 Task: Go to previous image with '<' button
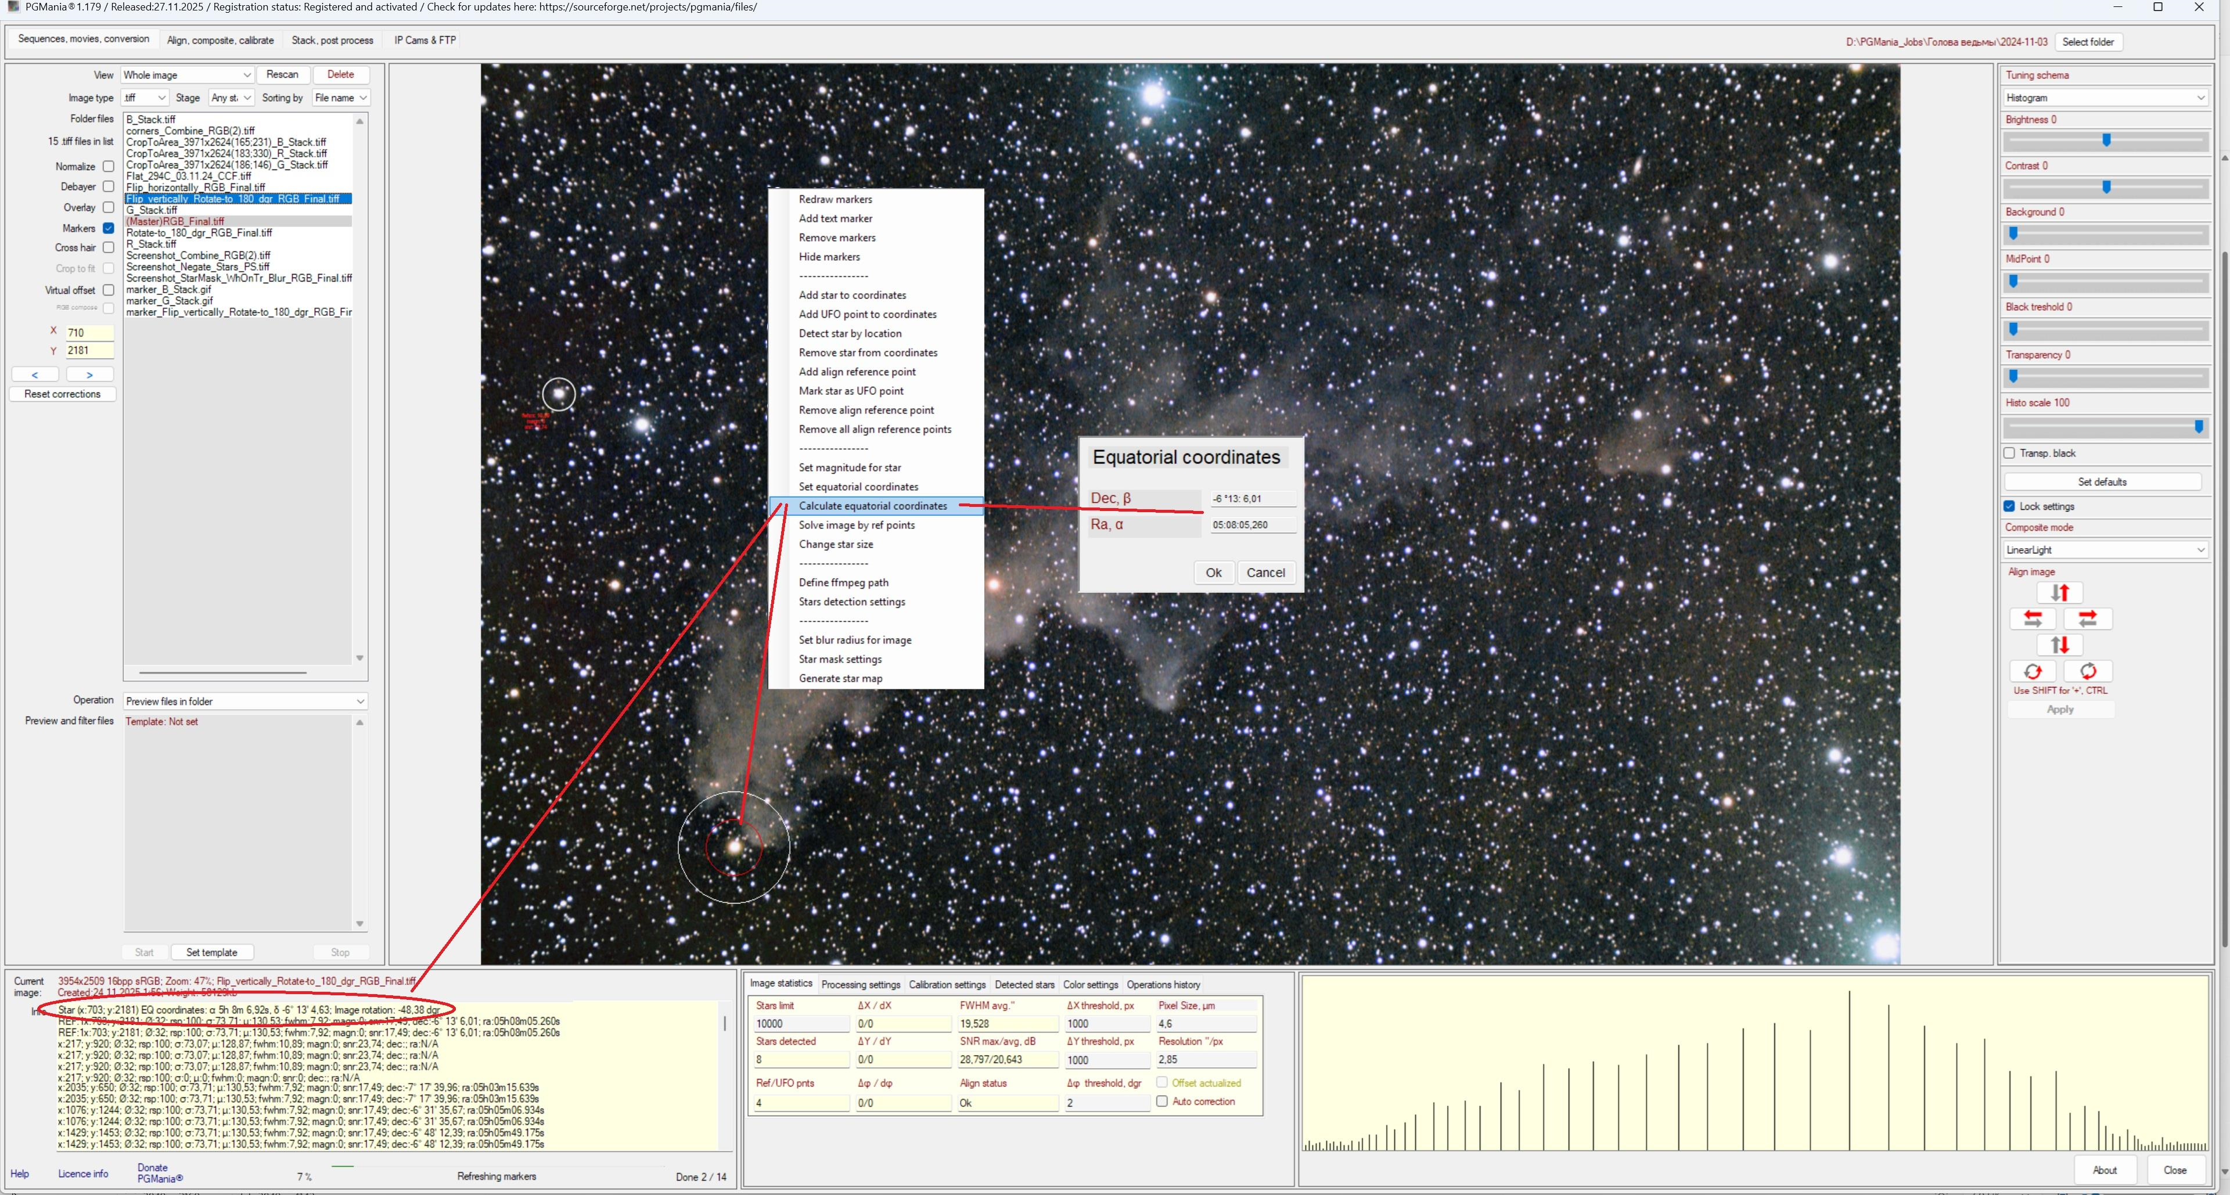click(35, 375)
